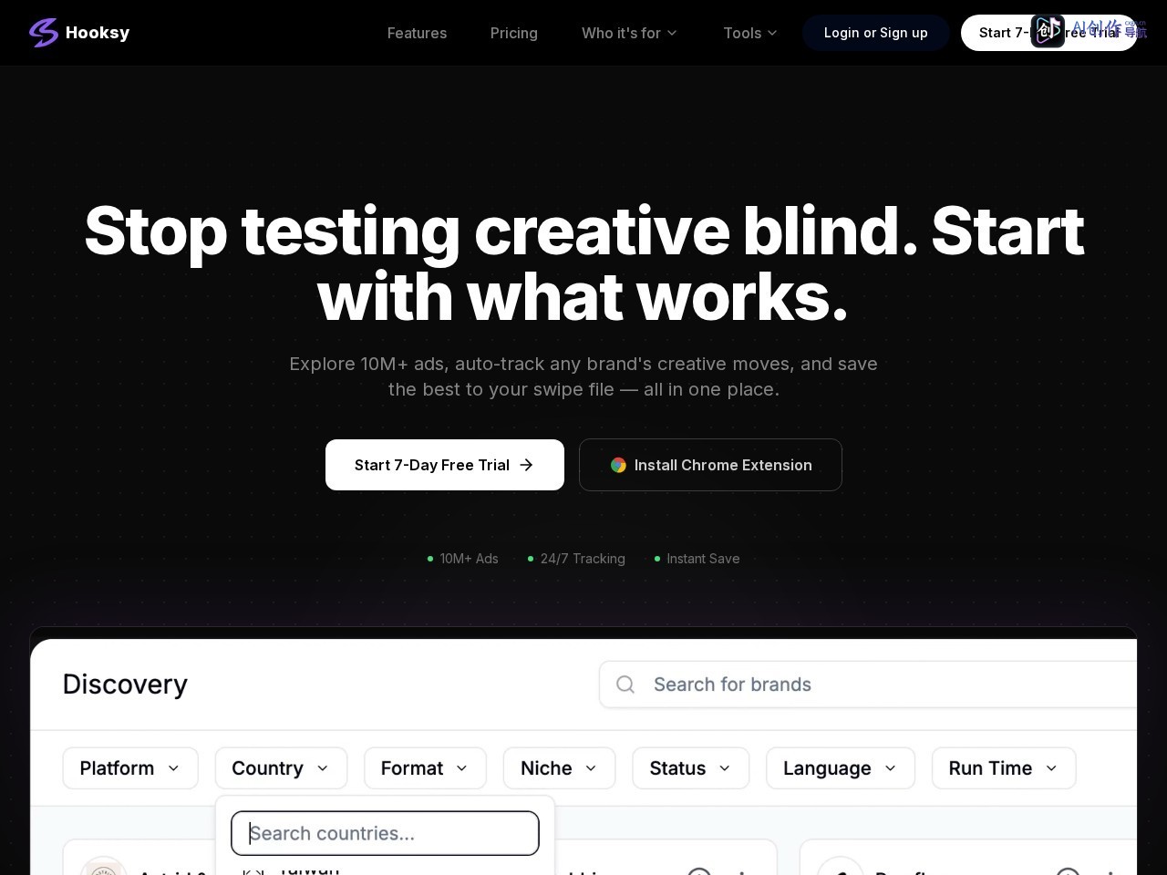Screen dimensions: 1167x875
Task: Click the "Login or Sign up" button
Action: [876, 33]
